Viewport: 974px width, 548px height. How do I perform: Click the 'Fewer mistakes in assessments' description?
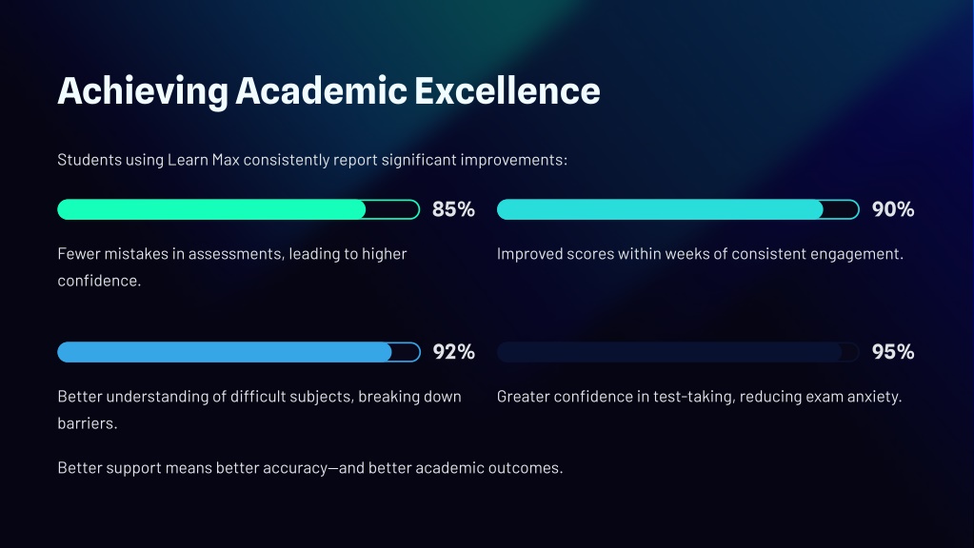tap(232, 266)
